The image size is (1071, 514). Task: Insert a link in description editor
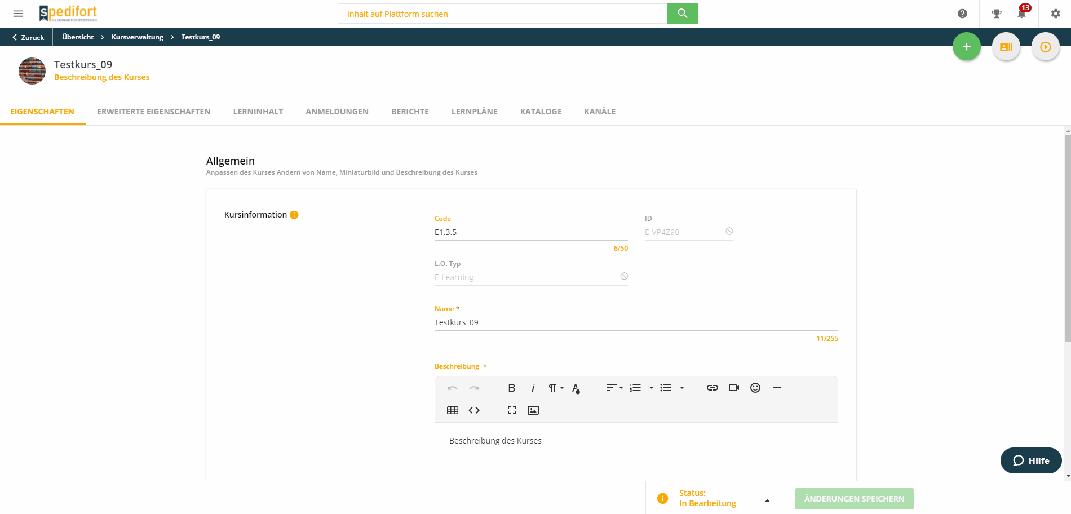coord(712,388)
